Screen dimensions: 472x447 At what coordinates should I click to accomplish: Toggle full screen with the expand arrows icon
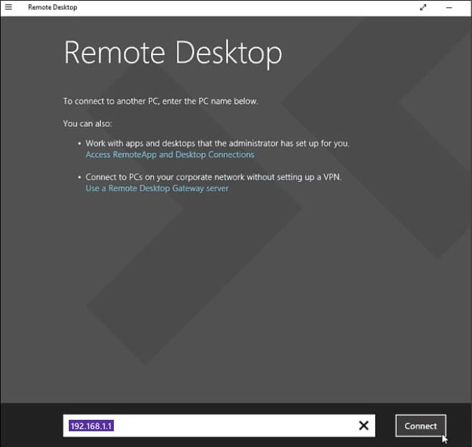423,7
